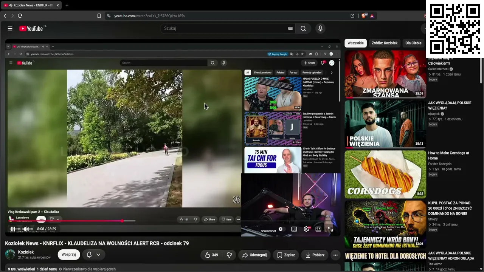The width and height of the screenshot is (484, 272).
Task: Open Koziołek channel avatar
Action: click(x=10, y=255)
